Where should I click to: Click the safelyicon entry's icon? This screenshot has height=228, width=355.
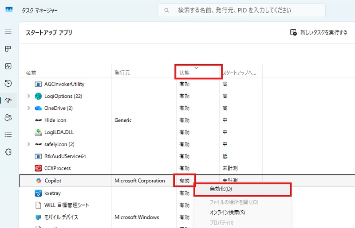click(x=38, y=144)
